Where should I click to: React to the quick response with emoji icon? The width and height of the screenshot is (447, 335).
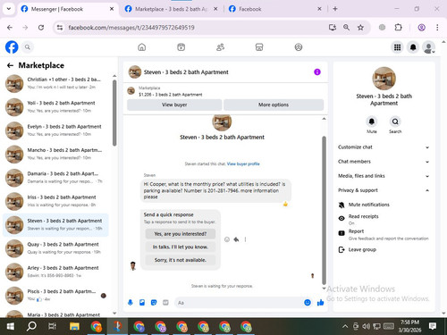click(x=227, y=239)
